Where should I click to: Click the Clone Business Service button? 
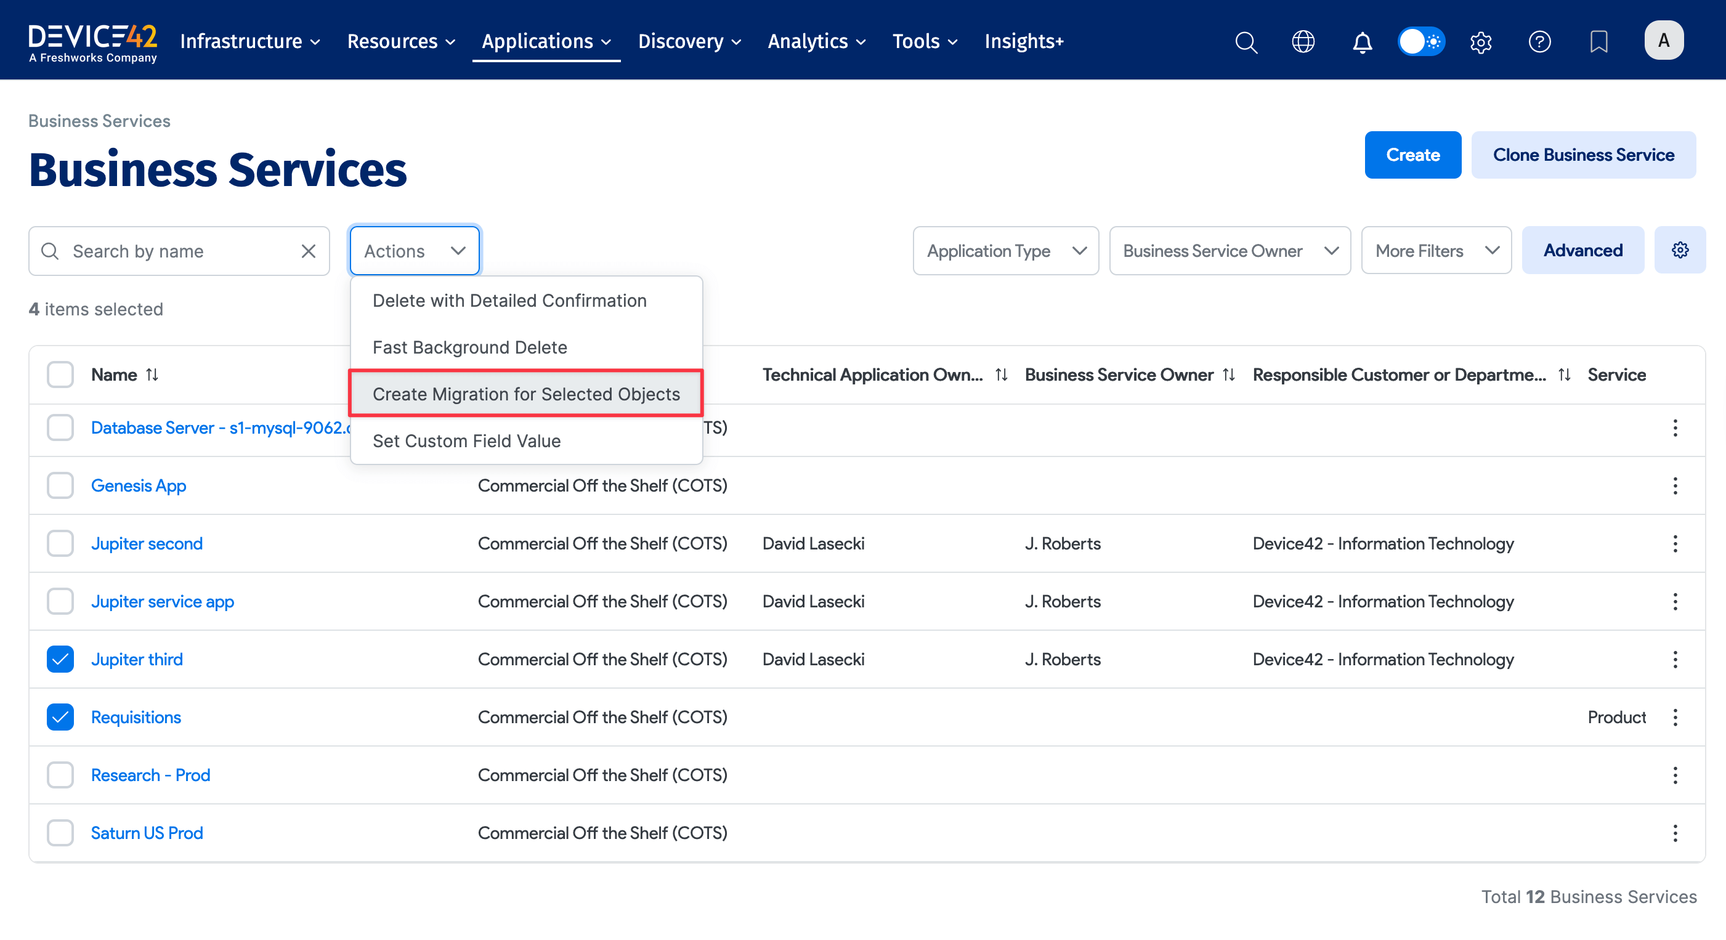[x=1584, y=155]
